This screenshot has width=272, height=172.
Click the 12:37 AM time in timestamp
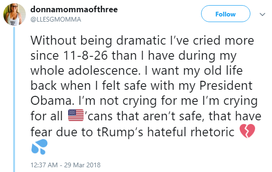pyautogui.click(x=44, y=165)
